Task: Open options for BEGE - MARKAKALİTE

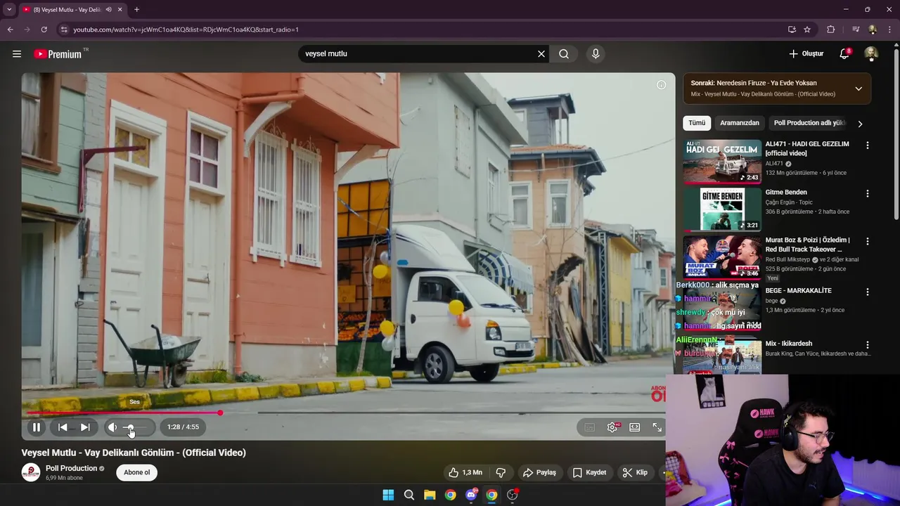Action: [867, 292]
